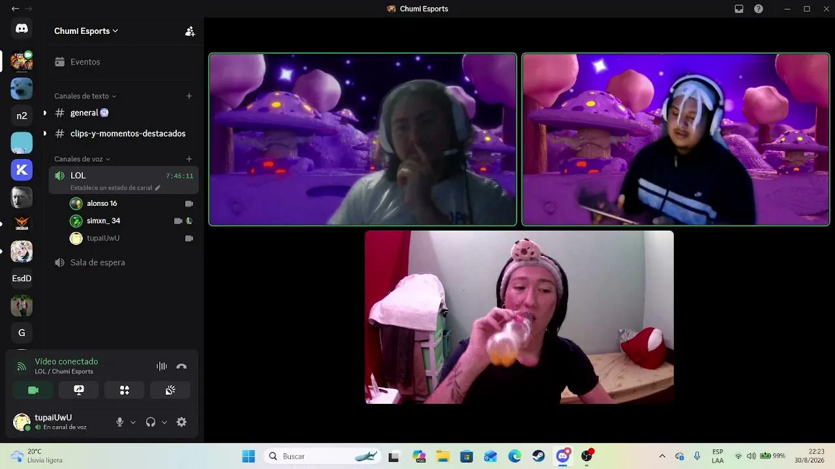Open Task View from the taskbar
This screenshot has width=835, height=469.
coord(393,456)
